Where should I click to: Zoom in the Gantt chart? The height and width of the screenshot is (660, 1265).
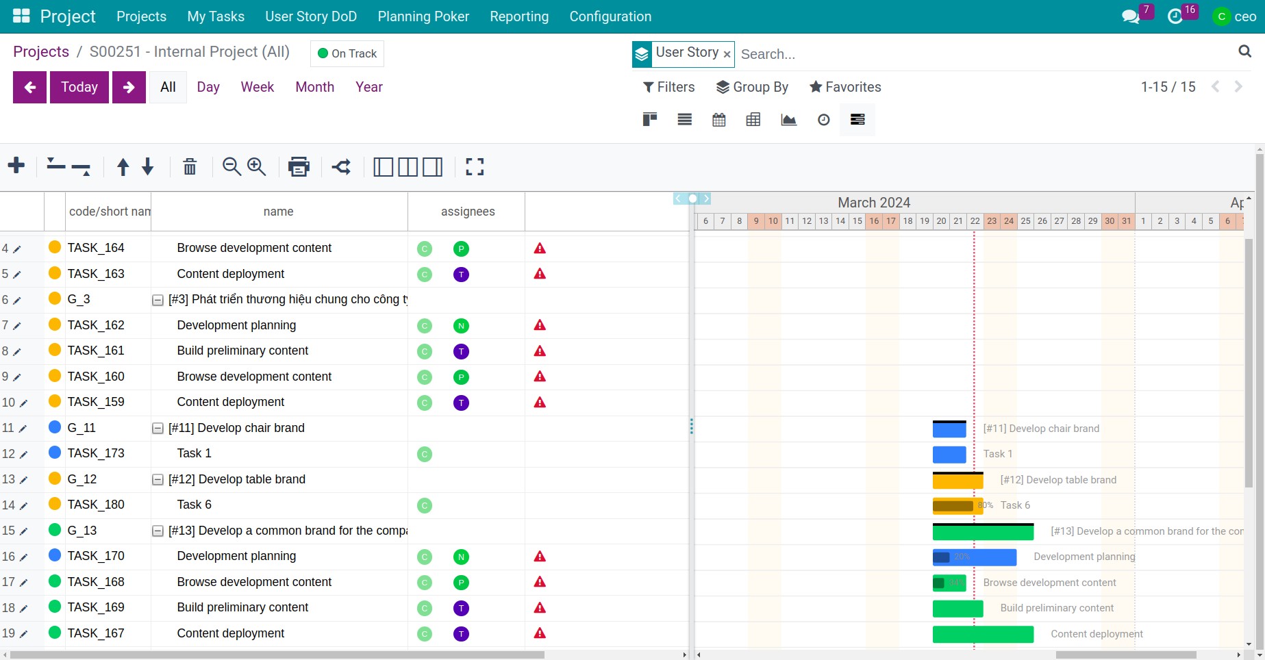pos(257,166)
